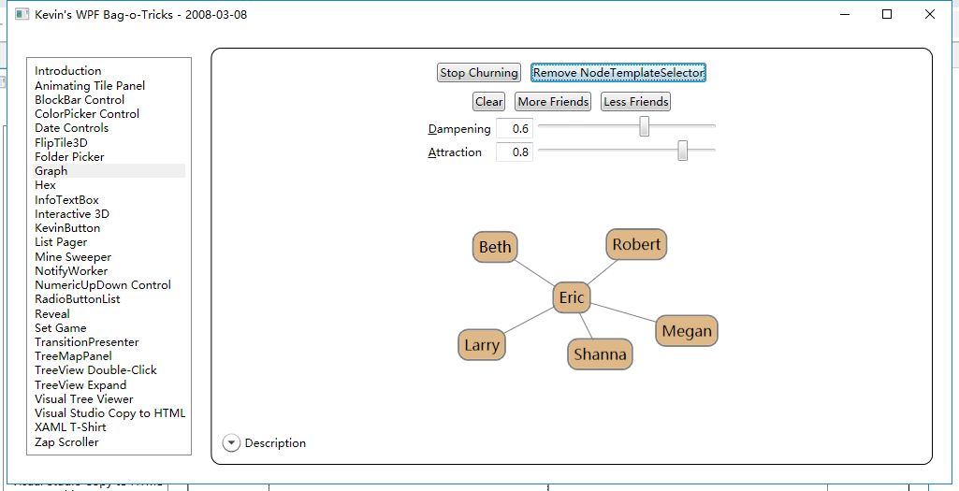Add nodes with More Friends

point(553,102)
